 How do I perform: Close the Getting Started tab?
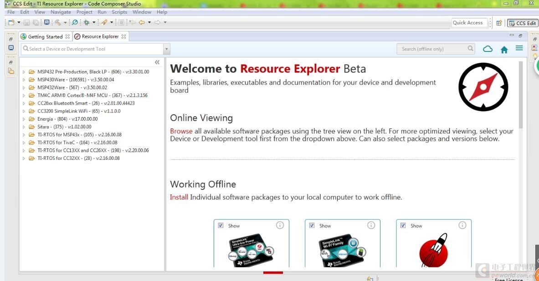pos(67,36)
